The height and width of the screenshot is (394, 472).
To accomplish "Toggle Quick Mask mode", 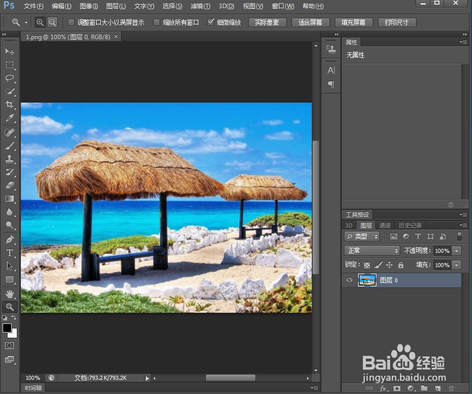I will click(9, 346).
